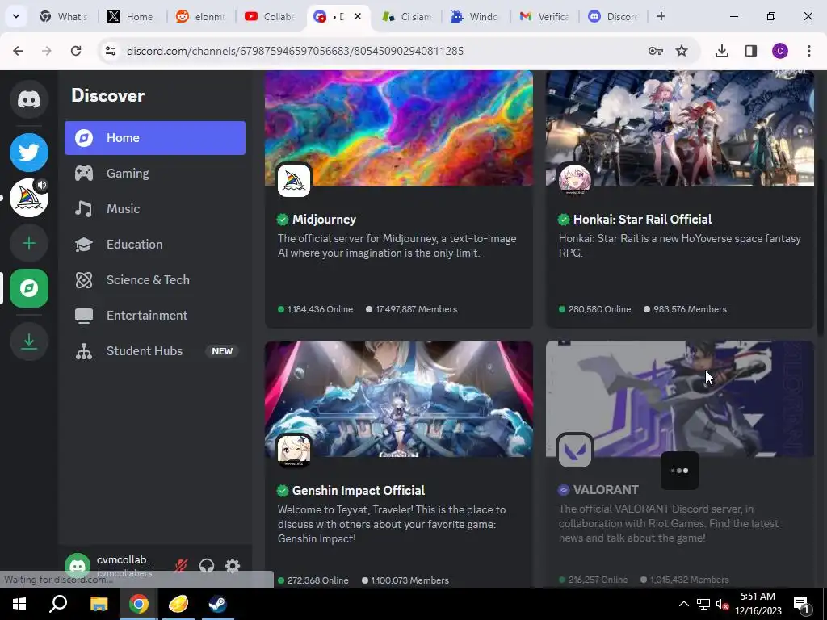Reload the page
Screen dimensions: 827x620
click(x=76, y=51)
